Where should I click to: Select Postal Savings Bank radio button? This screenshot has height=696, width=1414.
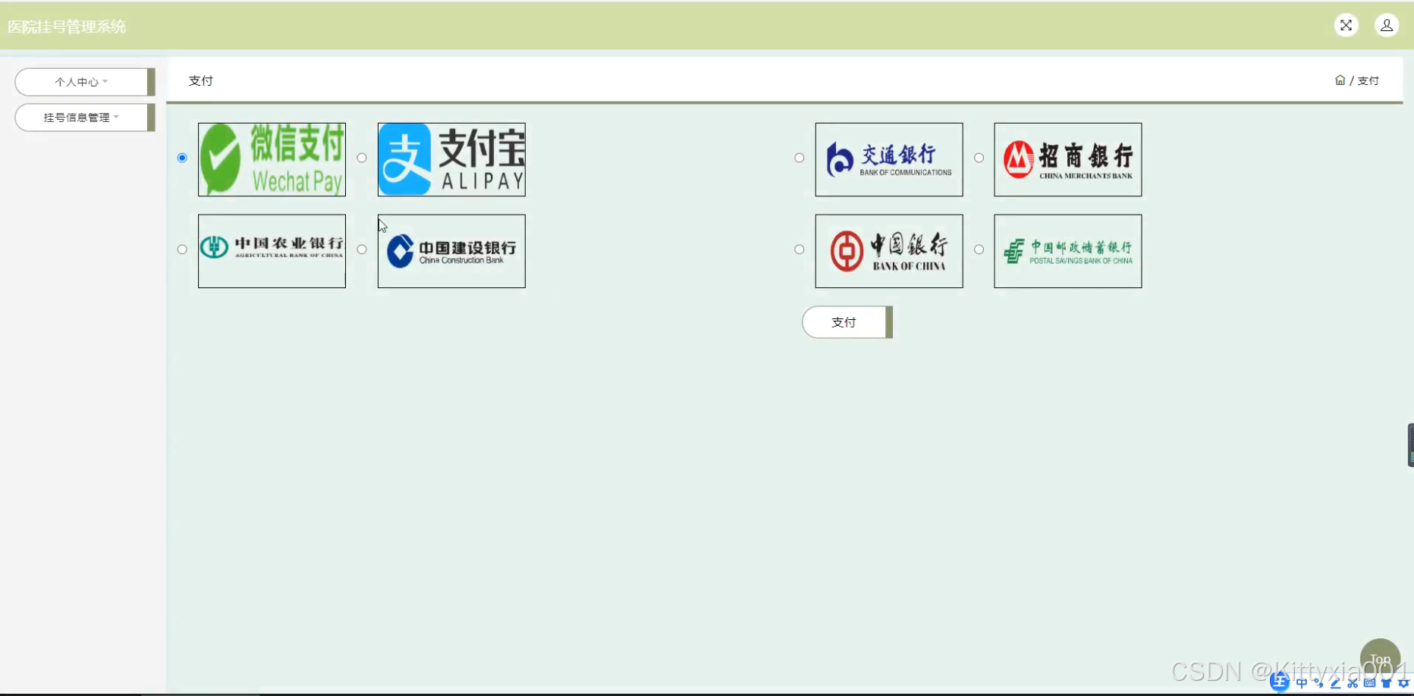979,249
